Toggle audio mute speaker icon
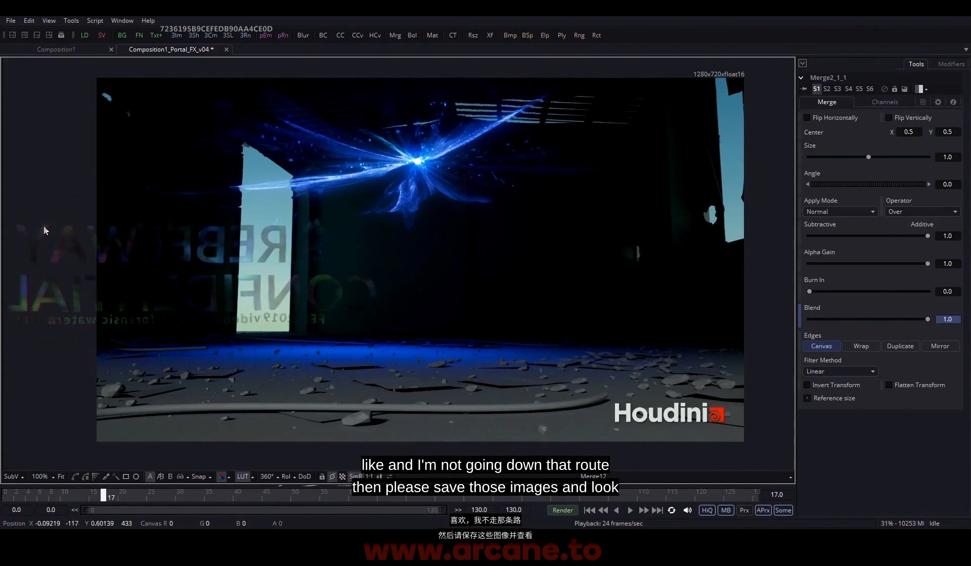This screenshot has width=971, height=566. 687,510
